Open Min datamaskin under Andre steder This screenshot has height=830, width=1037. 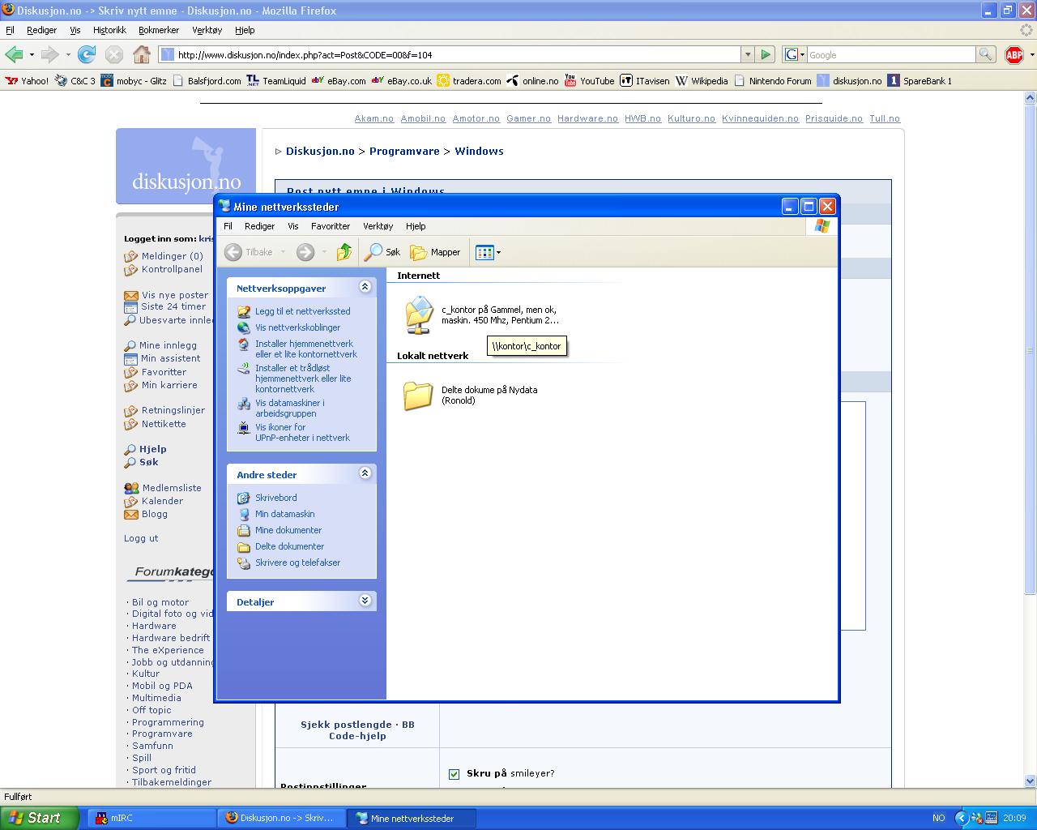click(x=285, y=514)
